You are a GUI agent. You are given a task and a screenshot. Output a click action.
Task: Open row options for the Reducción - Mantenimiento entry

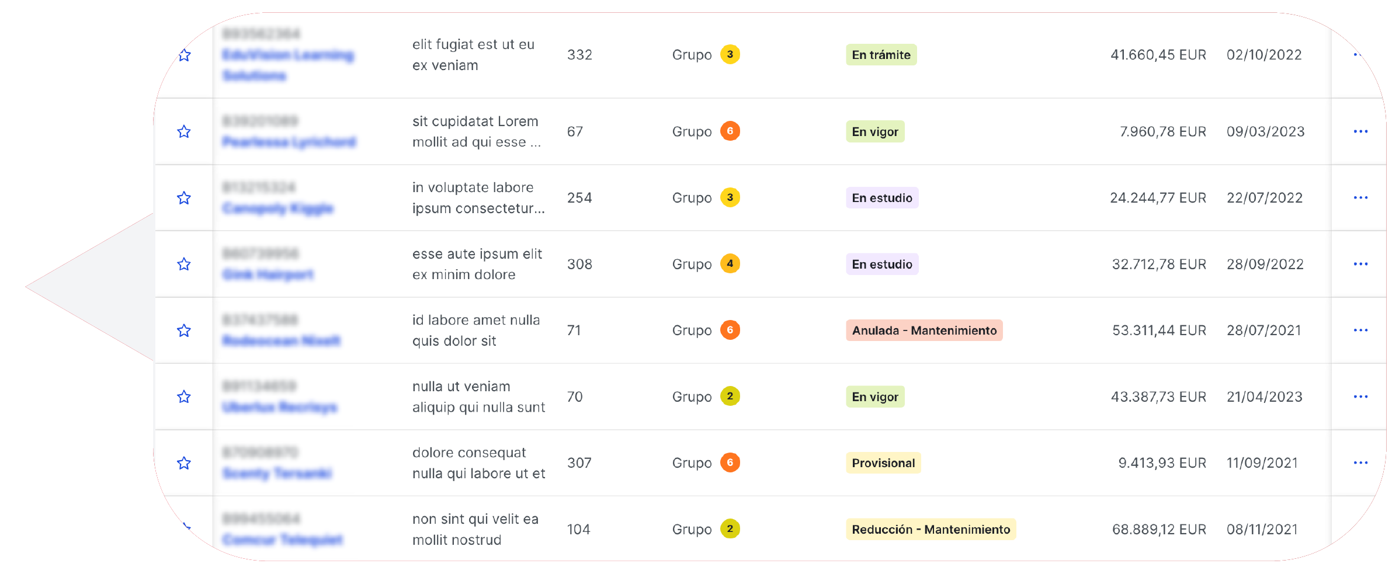tap(1361, 529)
